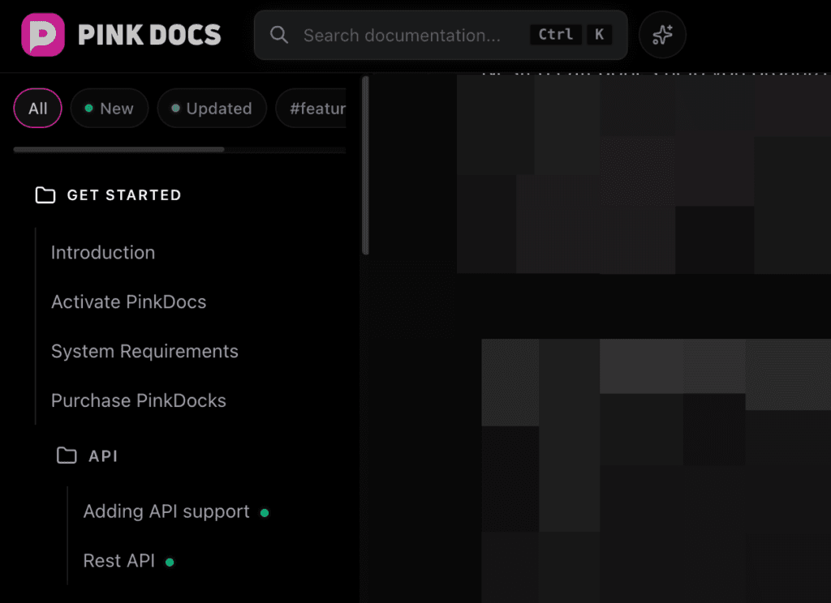
Task: Click the folder icon beside API
Action: click(x=68, y=455)
